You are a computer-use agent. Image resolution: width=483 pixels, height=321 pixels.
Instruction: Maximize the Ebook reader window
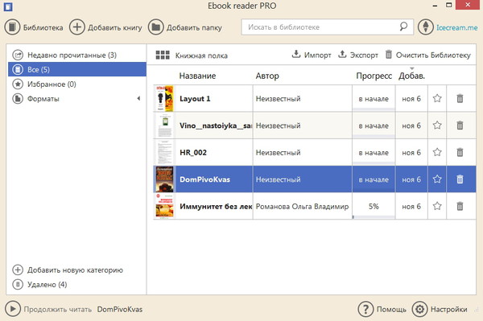(x=449, y=6)
